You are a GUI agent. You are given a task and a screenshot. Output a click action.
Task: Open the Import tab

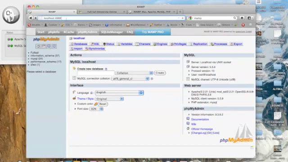pos(76,49)
